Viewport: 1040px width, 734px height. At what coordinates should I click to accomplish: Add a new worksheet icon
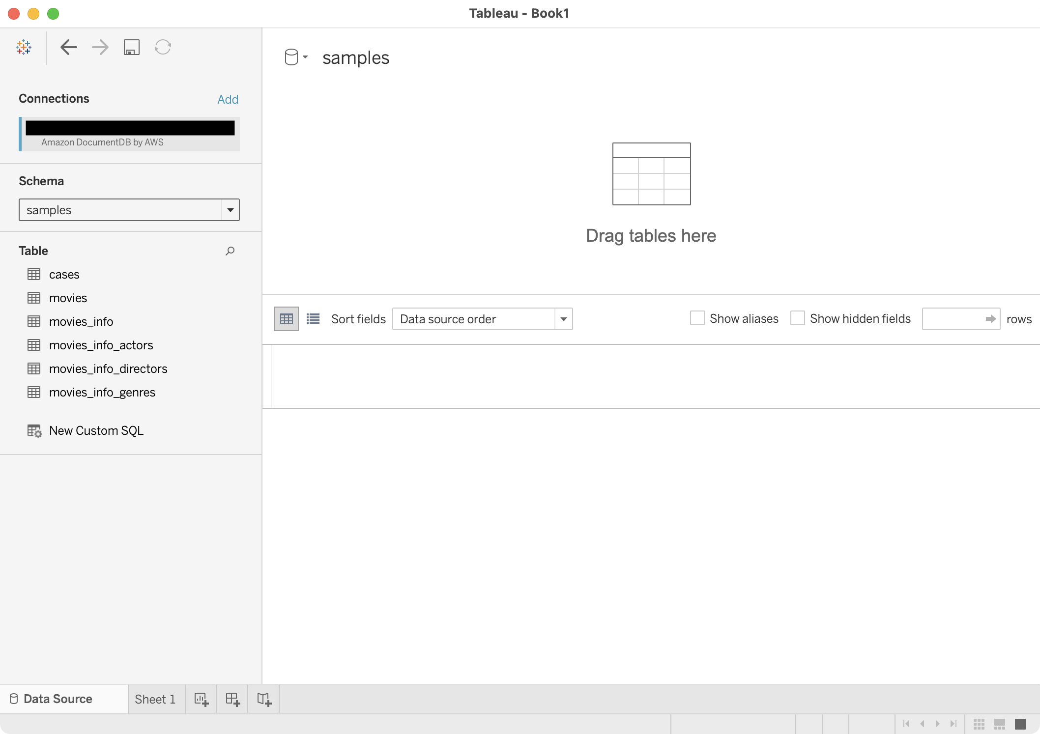(201, 699)
